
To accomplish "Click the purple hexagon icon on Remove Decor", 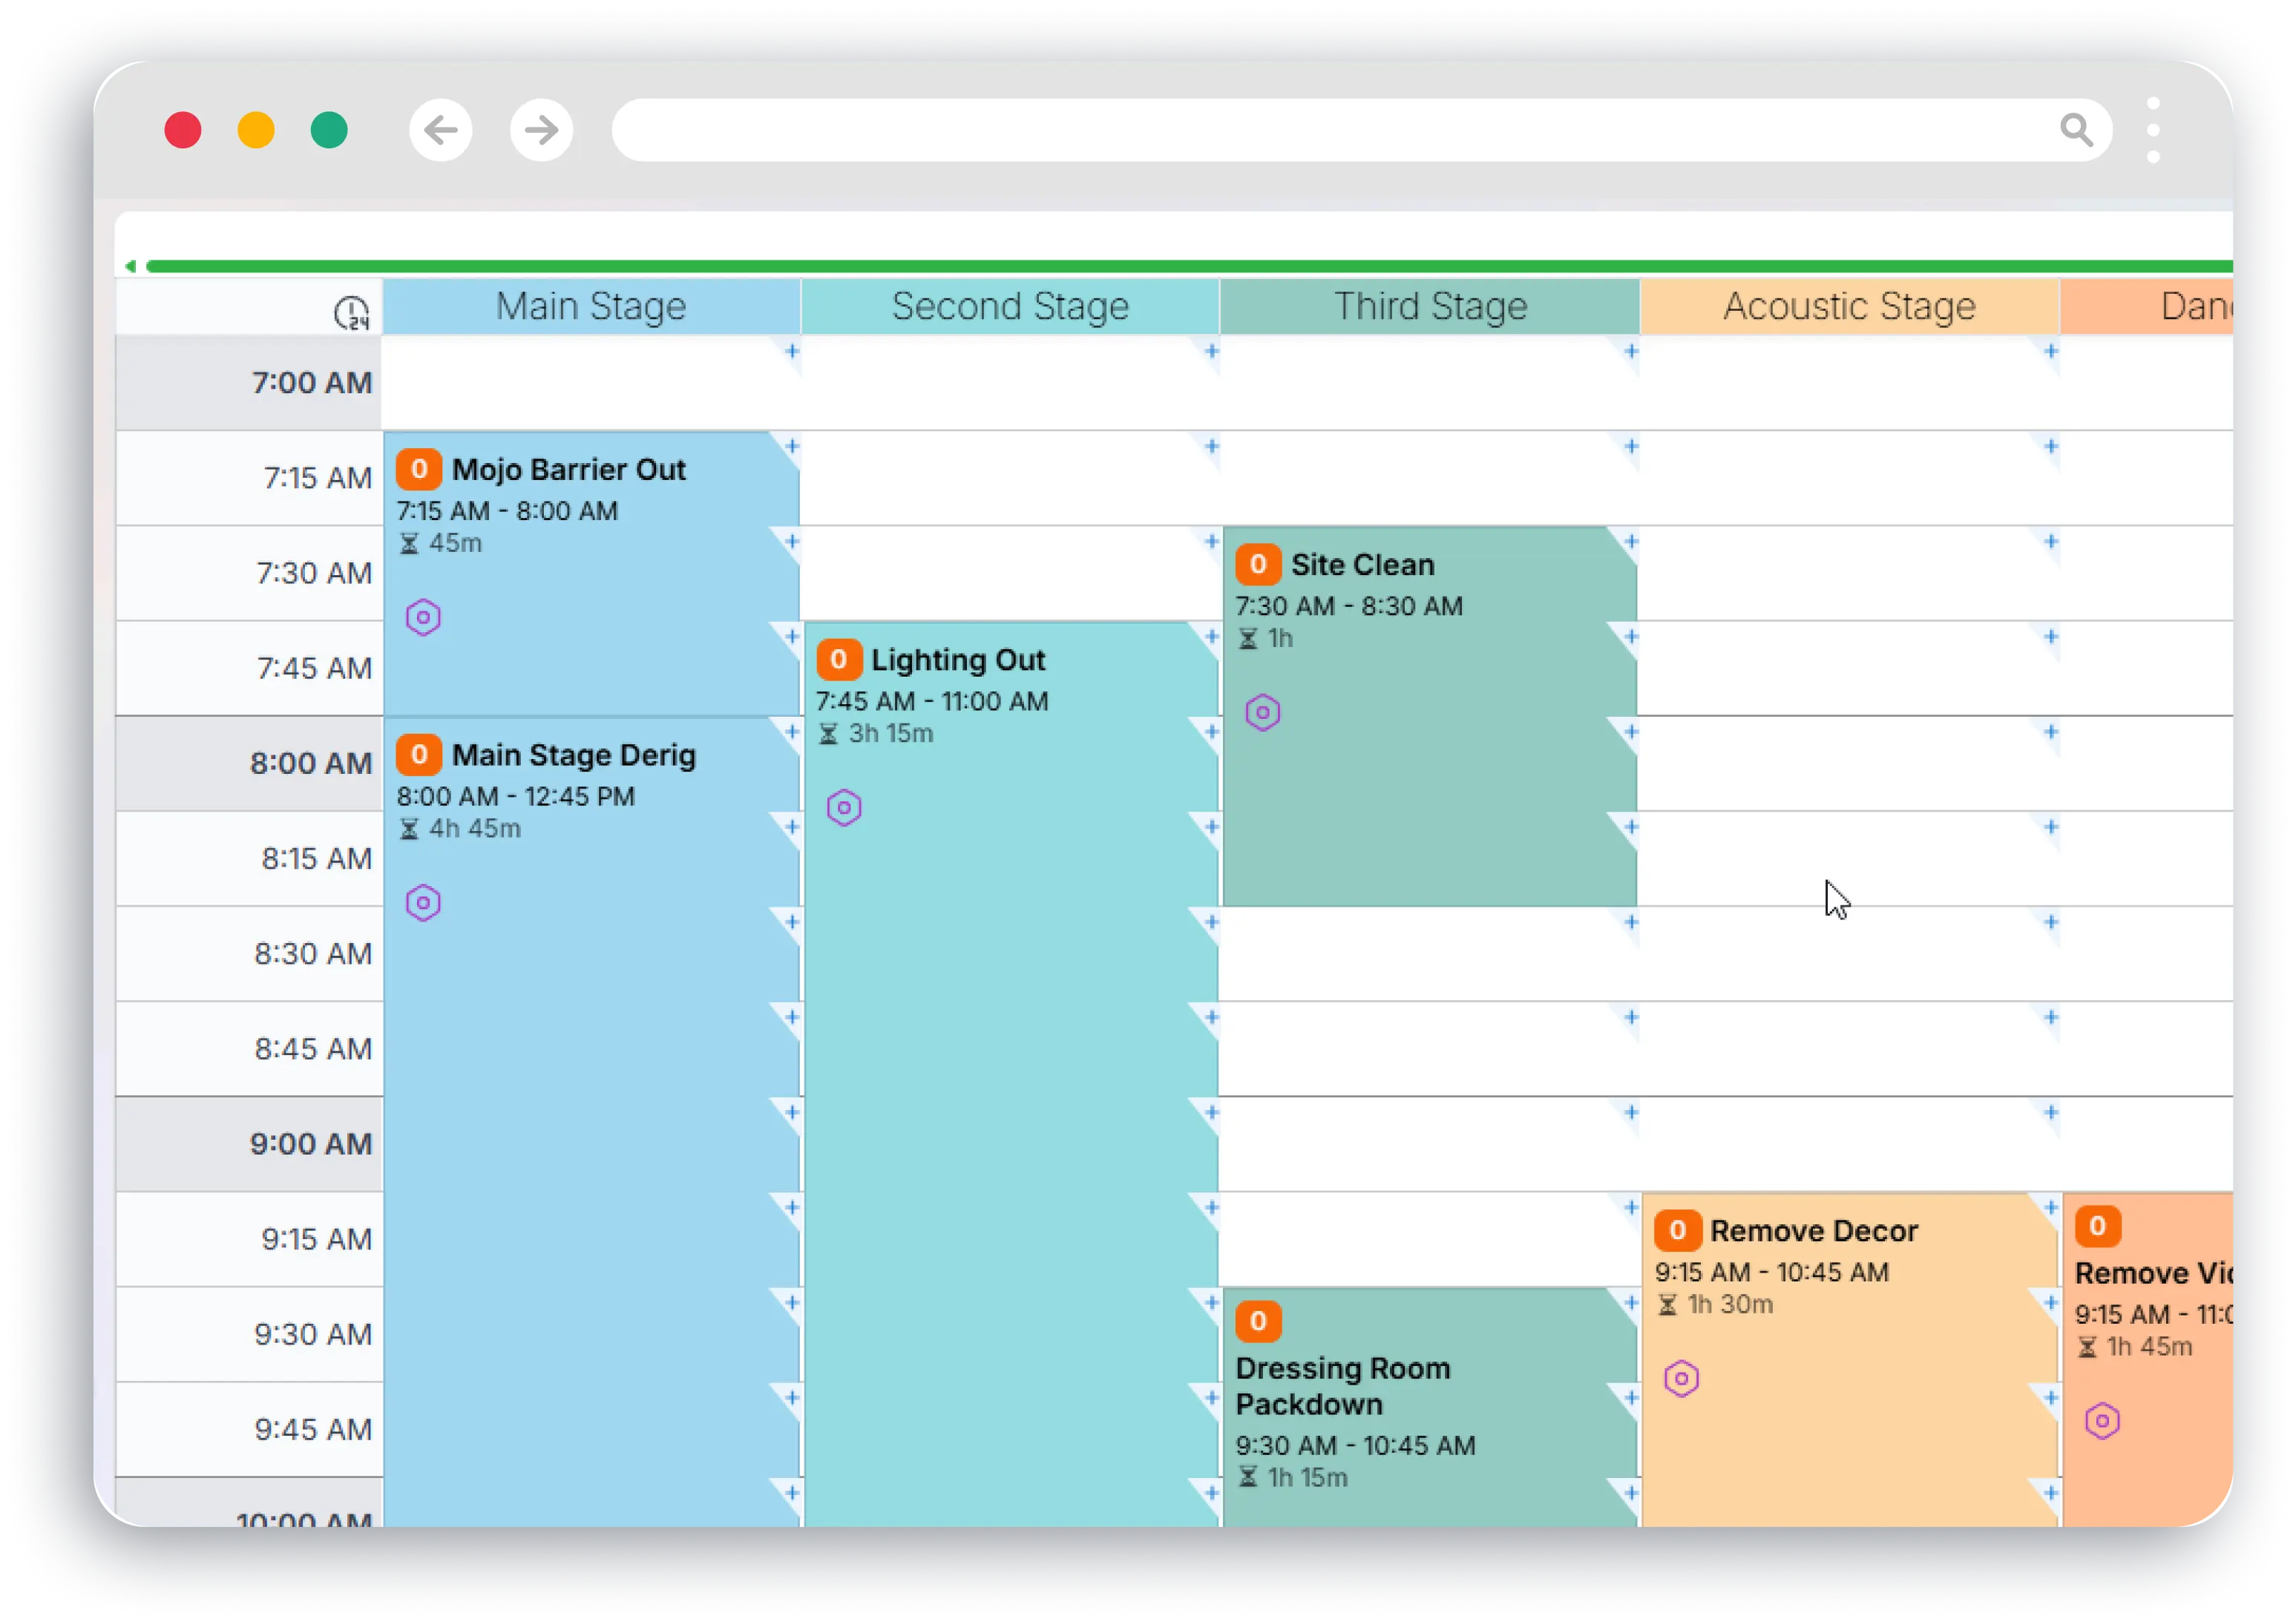I will [1679, 1378].
